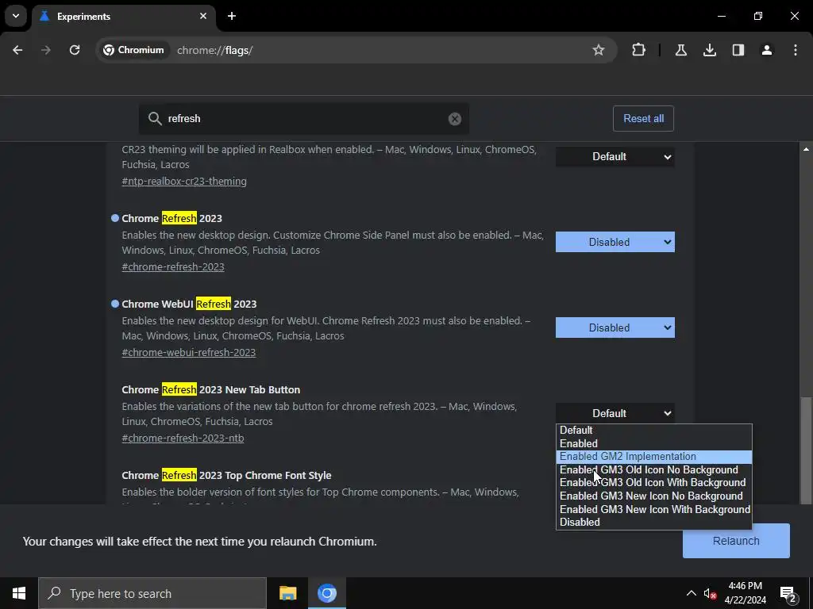Open the profile avatar icon
The width and height of the screenshot is (813, 609).
coord(766,50)
